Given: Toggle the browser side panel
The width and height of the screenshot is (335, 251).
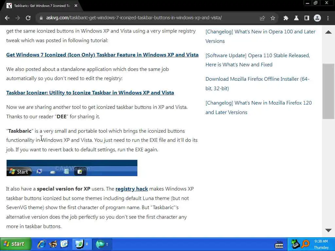Looking at the screenshot, I should (307, 18).
